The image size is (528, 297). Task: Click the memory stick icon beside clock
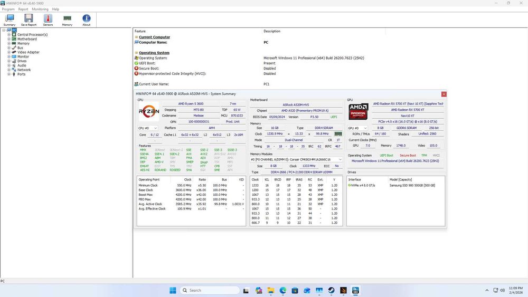(x=338, y=134)
